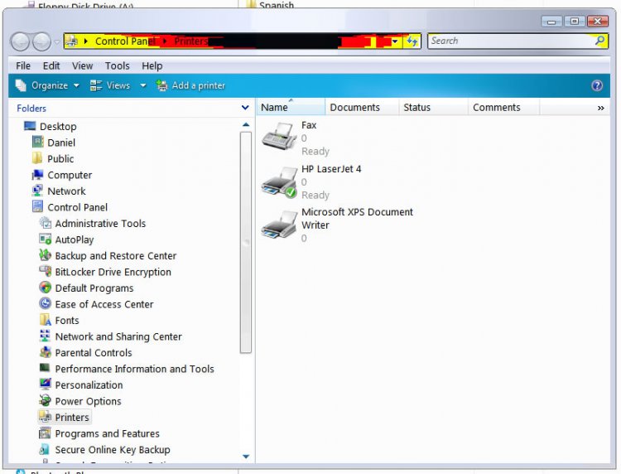Select Administrative Tools label in tree
621x474 pixels.
(x=100, y=224)
